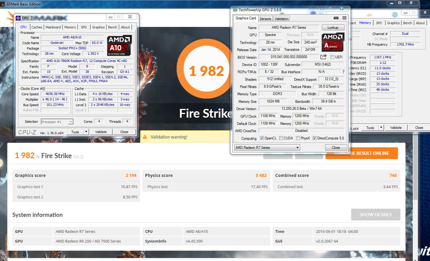The height and width of the screenshot is (261, 430).
Task: Click the Close button in right CPU-Z window
Action: point(419,127)
